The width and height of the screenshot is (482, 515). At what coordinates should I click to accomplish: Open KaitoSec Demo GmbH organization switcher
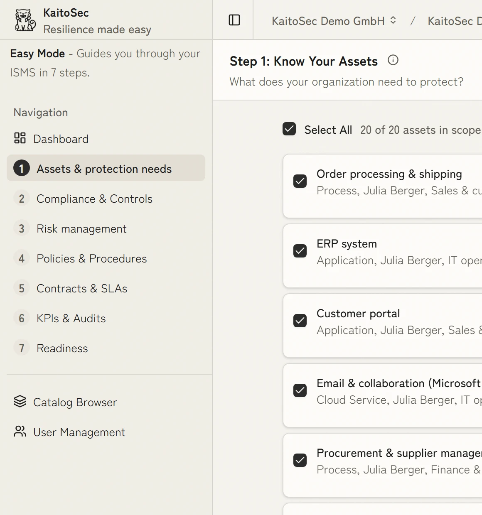[x=334, y=21]
